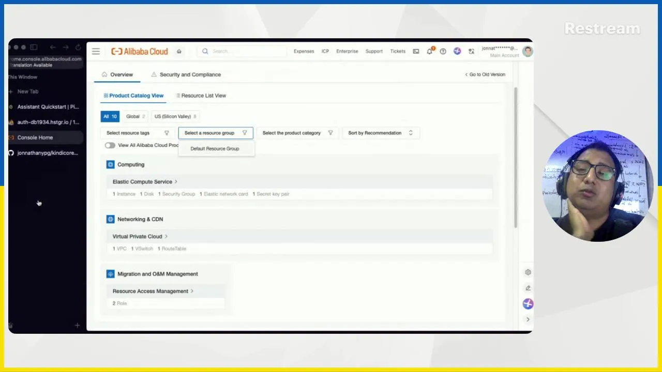Click the 1 Elastic network card link

(223, 194)
